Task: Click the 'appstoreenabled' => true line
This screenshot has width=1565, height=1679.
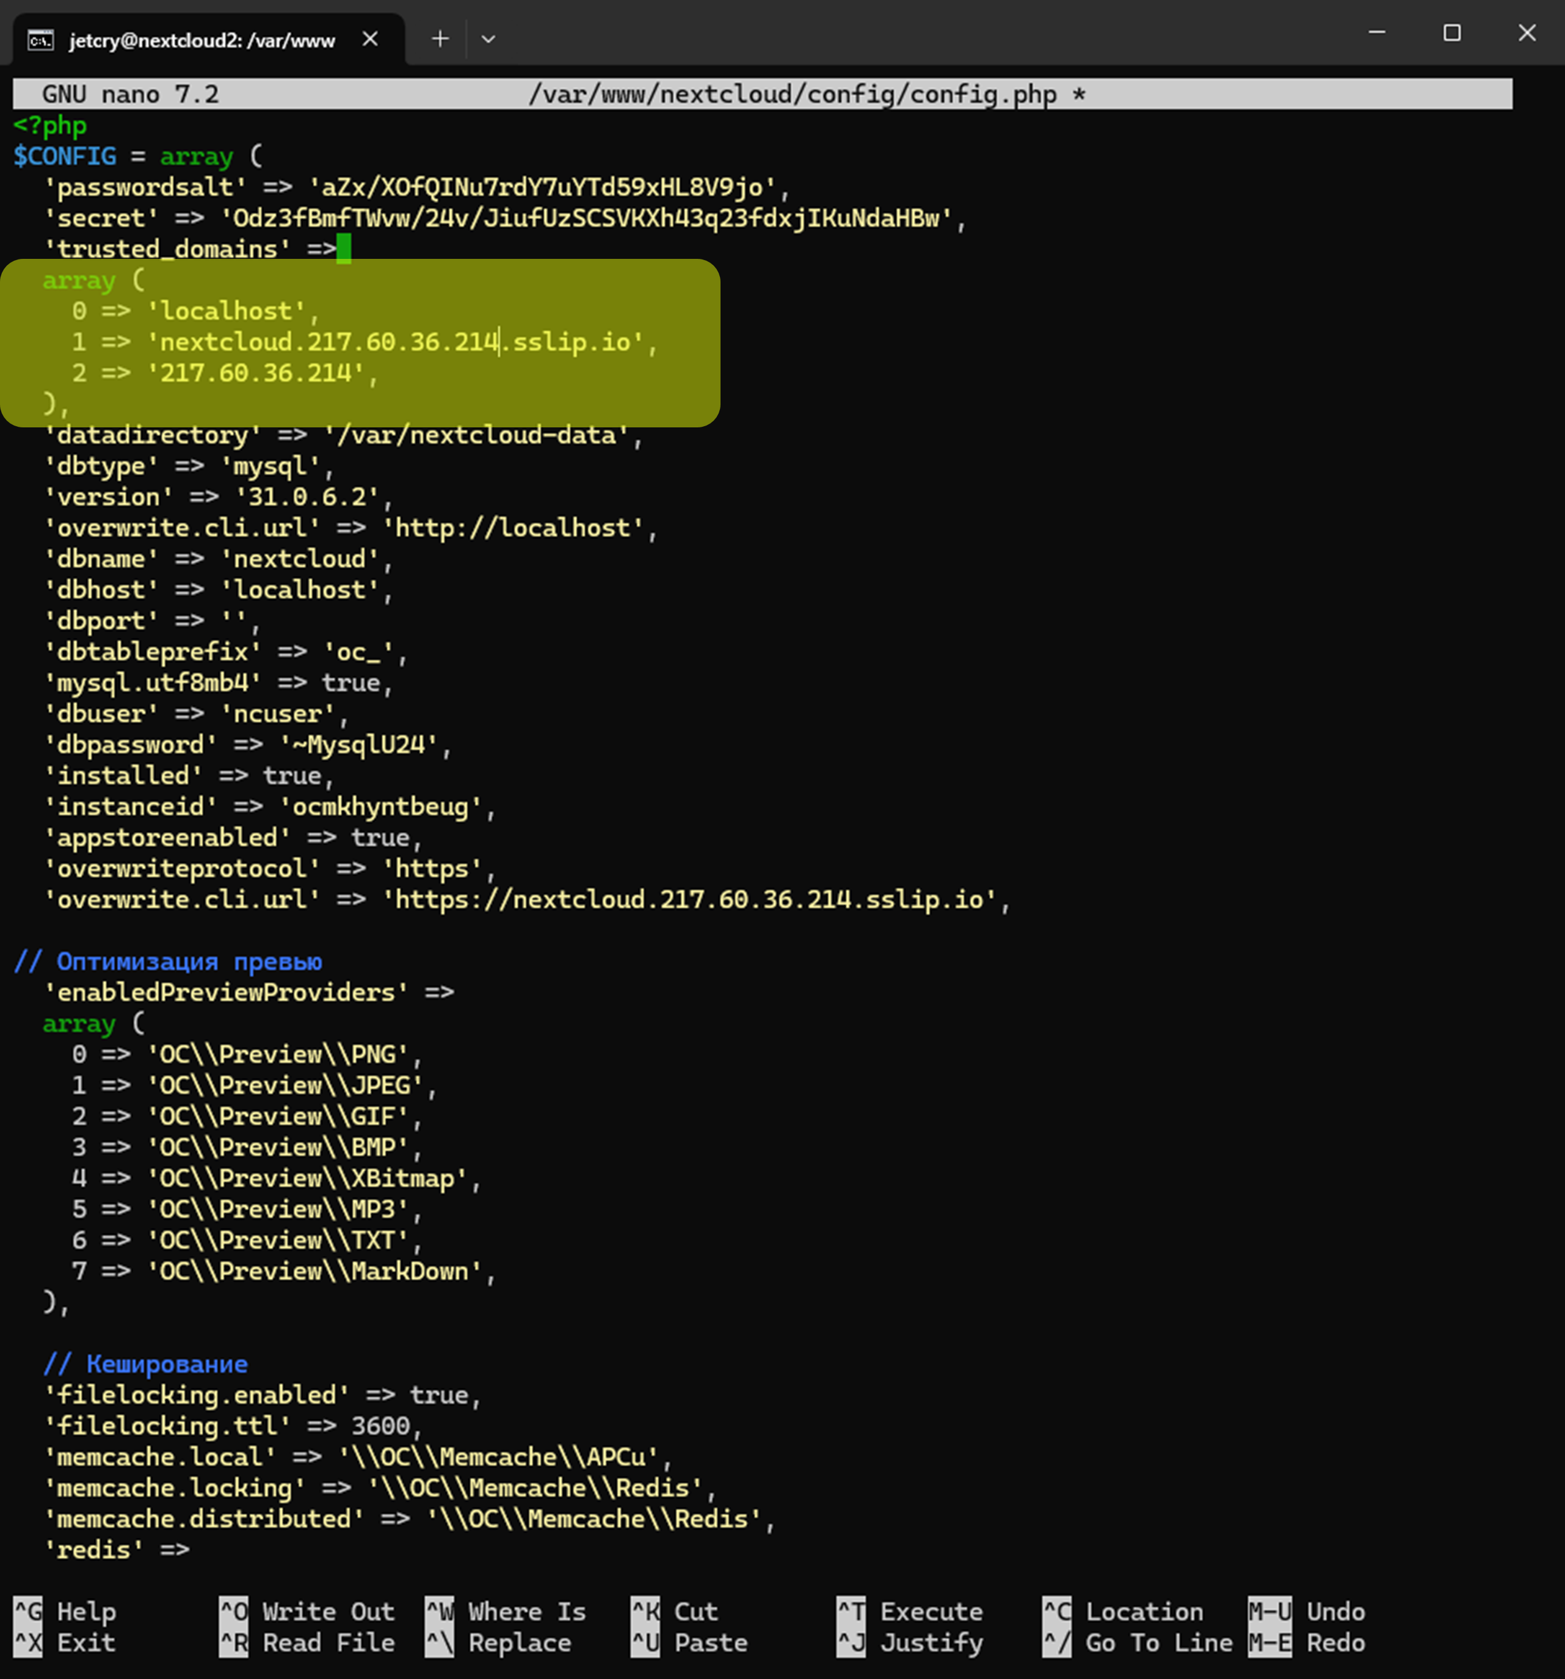Action: click(x=233, y=838)
